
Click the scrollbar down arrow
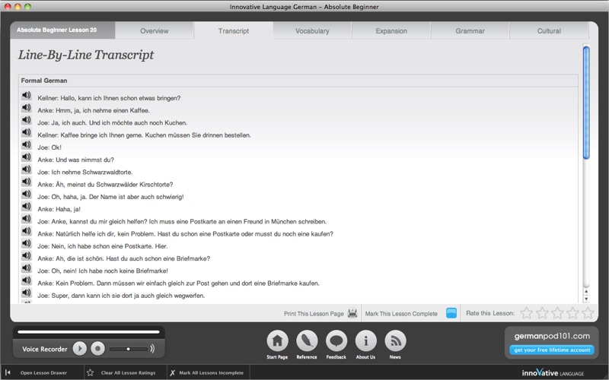point(586,299)
